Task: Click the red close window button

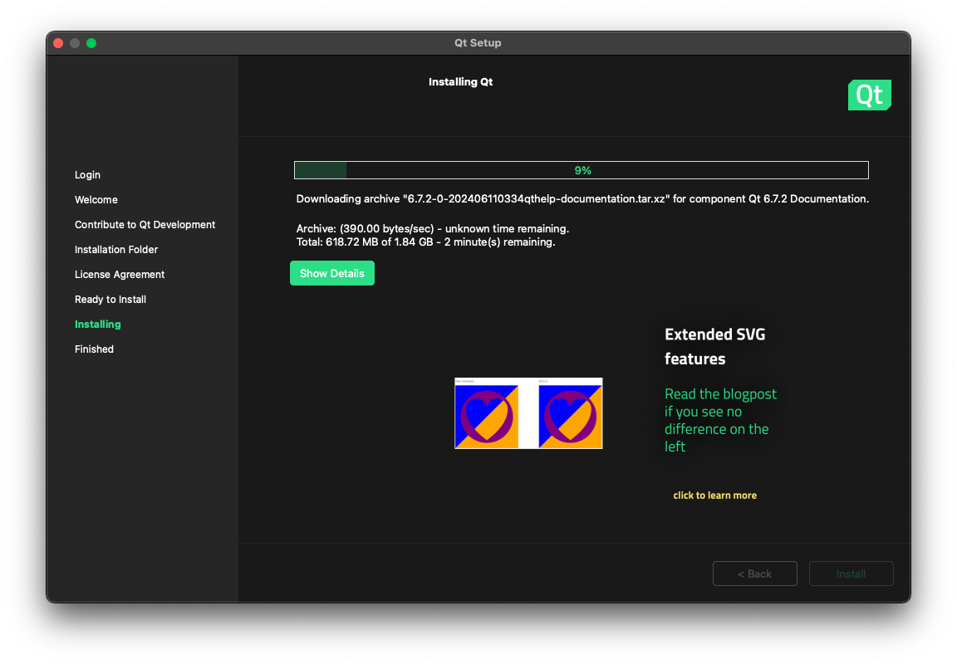Action: point(58,43)
